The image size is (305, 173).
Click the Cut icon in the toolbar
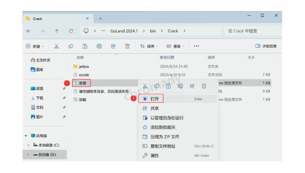point(56,46)
